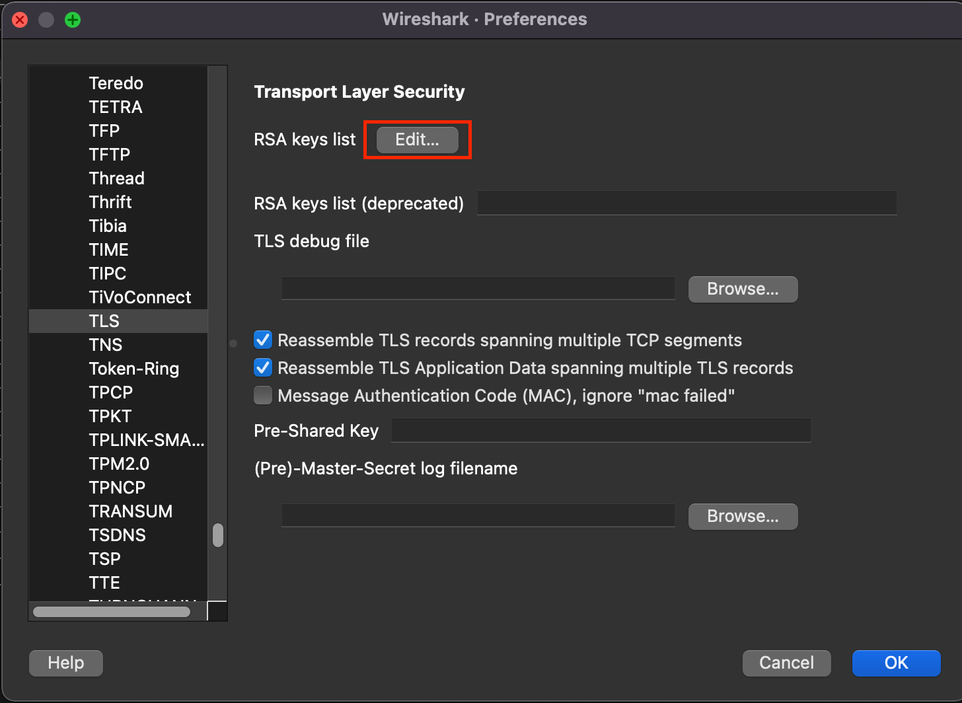The width and height of the screenshot is (962, 703).
Task: Click the green zoom window button
Action: (73, 20)
